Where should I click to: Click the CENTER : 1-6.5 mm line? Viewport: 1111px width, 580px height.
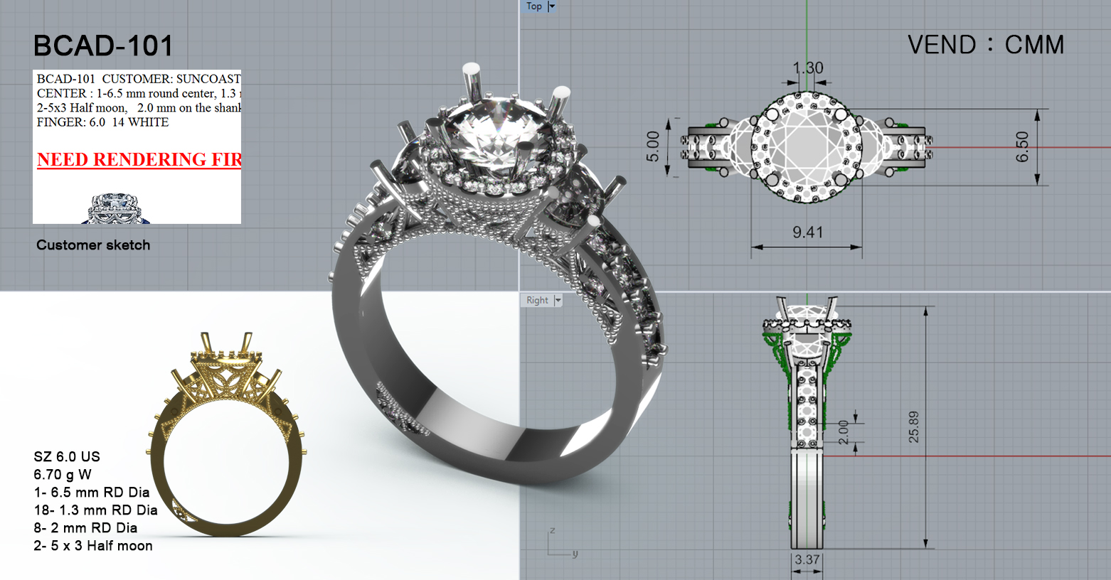pos(139,93)
